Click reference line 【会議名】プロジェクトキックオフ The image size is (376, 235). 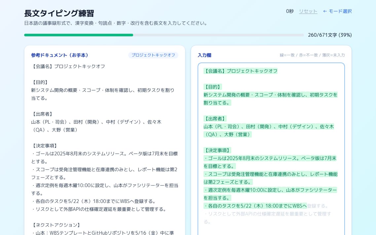tap(68, 66)
